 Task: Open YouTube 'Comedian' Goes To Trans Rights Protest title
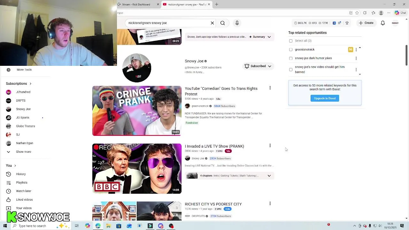[x=221, y=91]
